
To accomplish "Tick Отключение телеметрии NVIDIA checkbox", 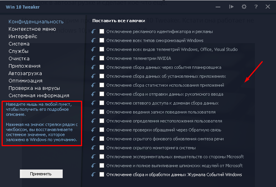I will pyautogui.click(x=102, y=58).
